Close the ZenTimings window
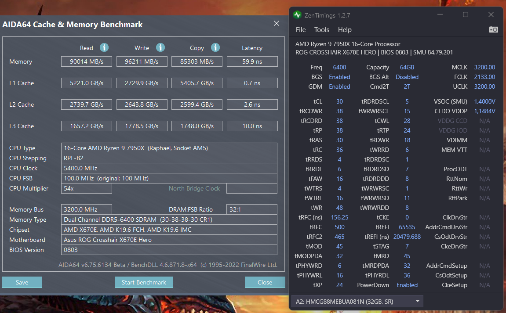Screen dimensions: 506x313 tap(491, 14)
